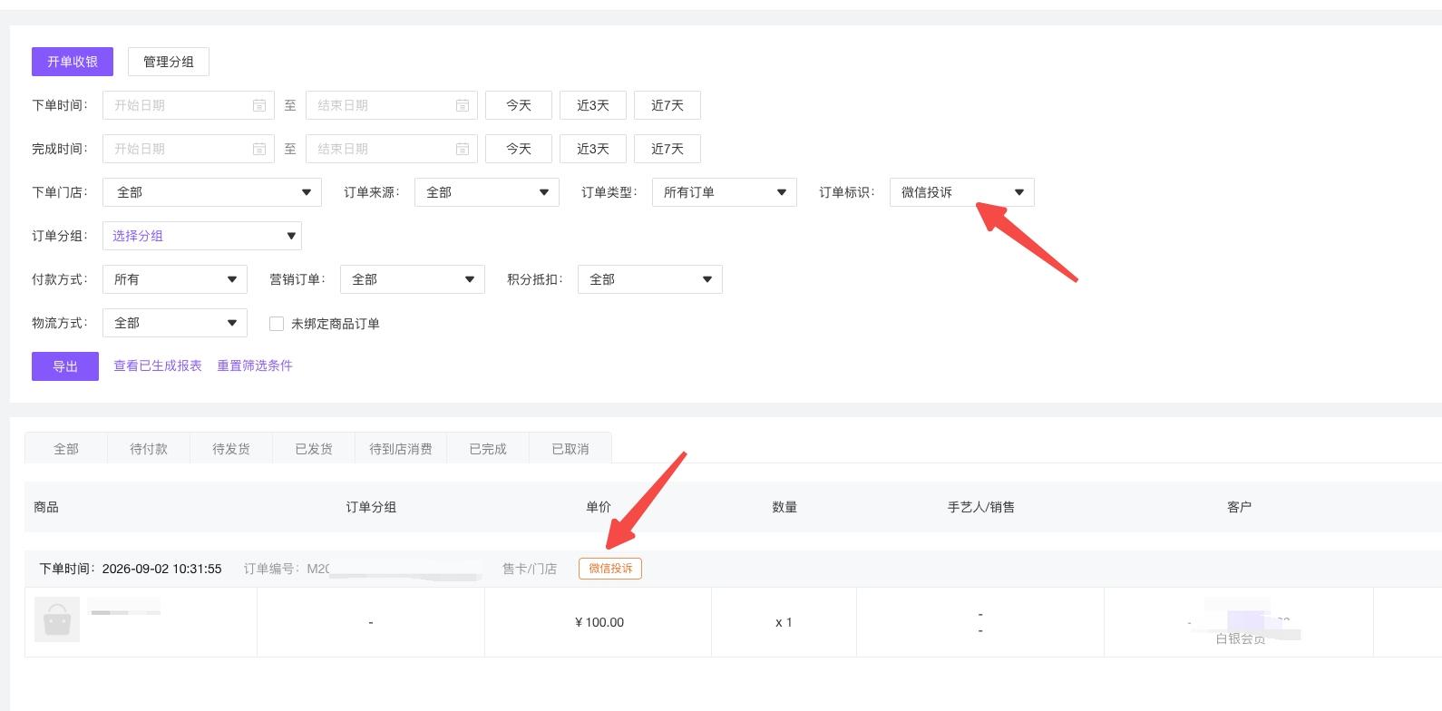Switch to the 已完成 tab

[x=488, y=449]
